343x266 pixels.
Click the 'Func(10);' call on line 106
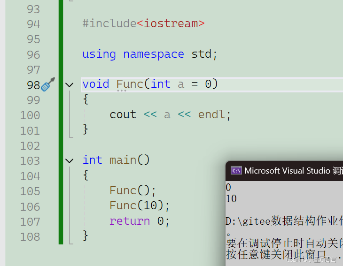click(x=140, y=205)
